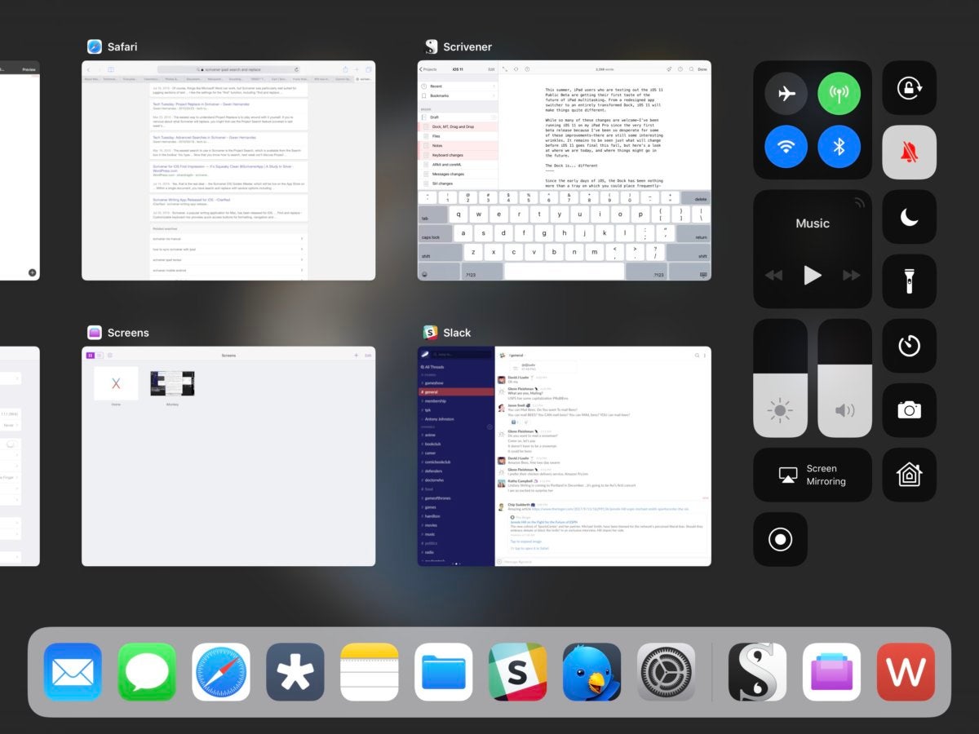Open Notes from the dock
979x734 pixels.
point(370,672)
